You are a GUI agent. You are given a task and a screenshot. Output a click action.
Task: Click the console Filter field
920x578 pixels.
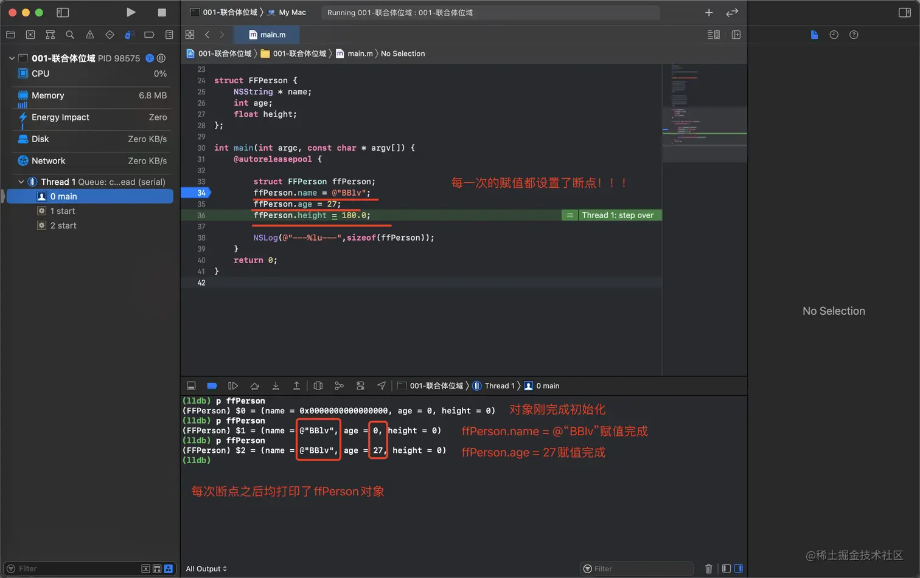pyautogui.click(x=637, y=569)
